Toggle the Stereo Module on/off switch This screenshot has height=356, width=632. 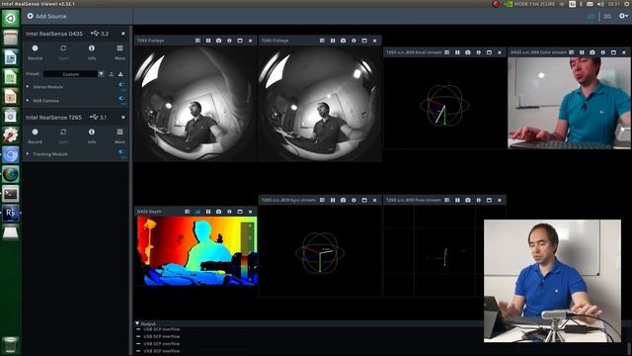[121, 86]
